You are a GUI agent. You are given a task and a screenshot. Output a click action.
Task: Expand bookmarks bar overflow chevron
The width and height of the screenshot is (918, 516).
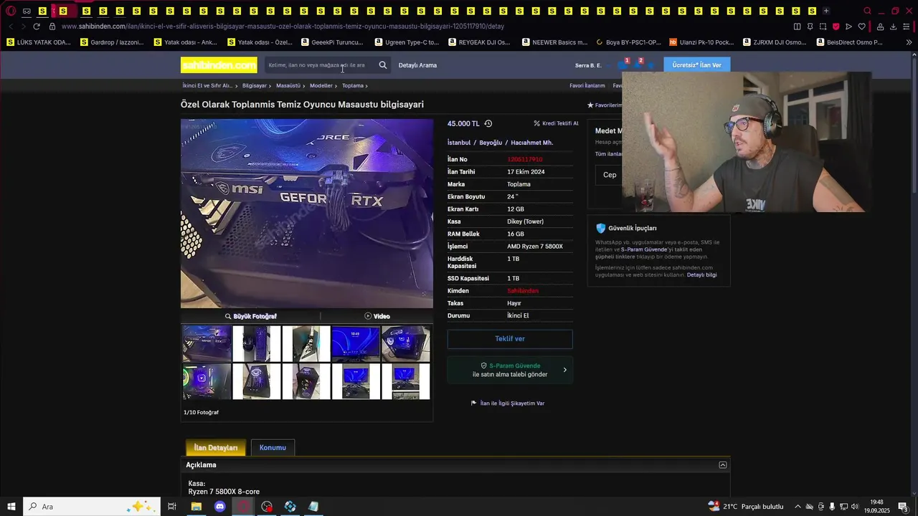pyautogui.click(x=909, y=42)
